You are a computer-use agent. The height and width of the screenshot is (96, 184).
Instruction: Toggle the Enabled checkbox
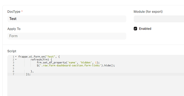[135, 29]
